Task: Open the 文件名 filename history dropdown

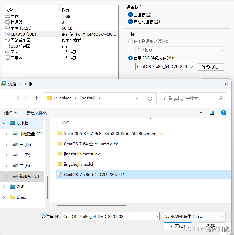Action: 156,216
